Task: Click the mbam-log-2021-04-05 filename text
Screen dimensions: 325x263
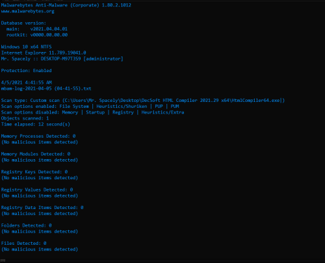Action: point(46,88)
